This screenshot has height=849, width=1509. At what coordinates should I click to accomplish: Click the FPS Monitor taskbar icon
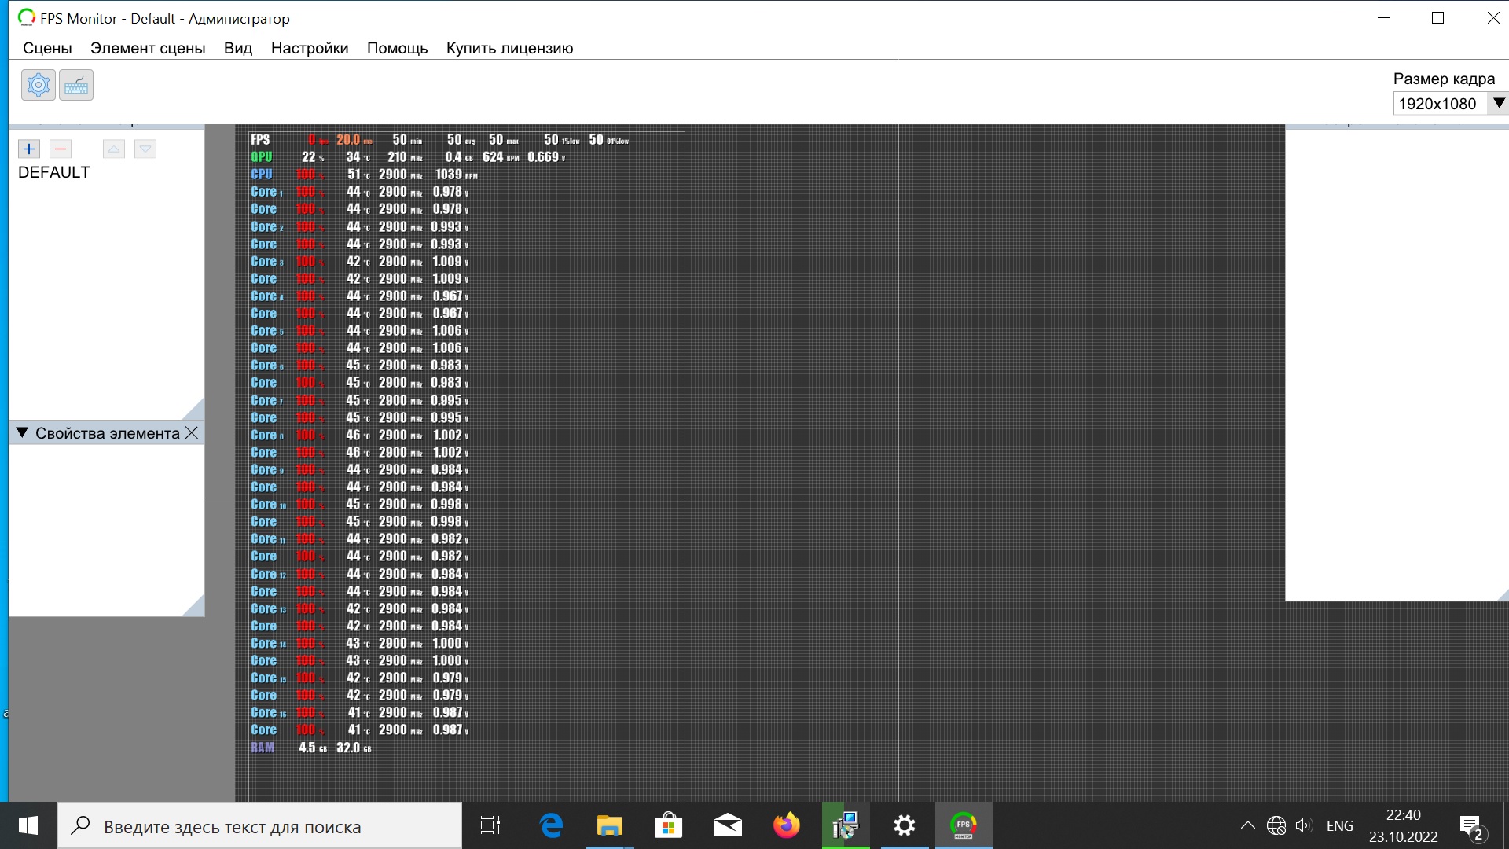pyautogui.click(x=964, y=825)
